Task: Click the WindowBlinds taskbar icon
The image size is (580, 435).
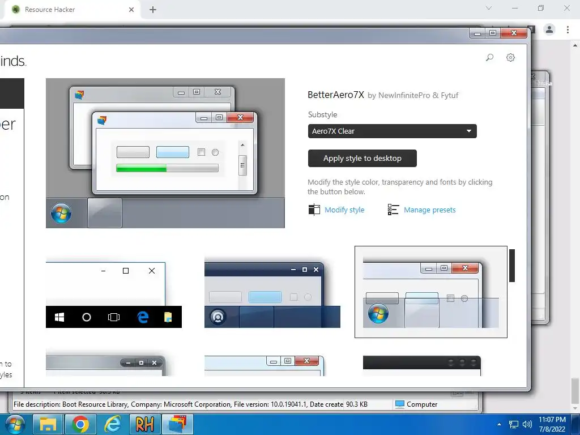Action: click(177, 424)
